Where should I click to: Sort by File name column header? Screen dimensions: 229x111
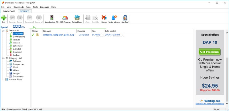tap(59, 31)
